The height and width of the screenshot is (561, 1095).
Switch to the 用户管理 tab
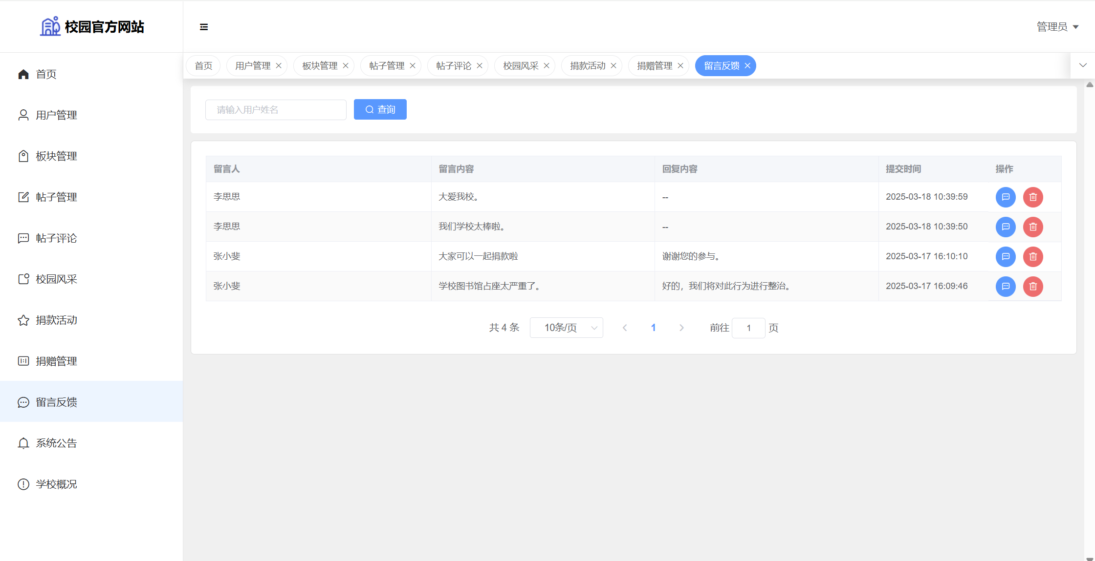point(253,66)
